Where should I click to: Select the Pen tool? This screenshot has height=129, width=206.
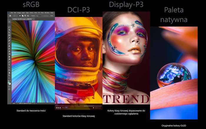pyautogui.click(x=9, y=62)
